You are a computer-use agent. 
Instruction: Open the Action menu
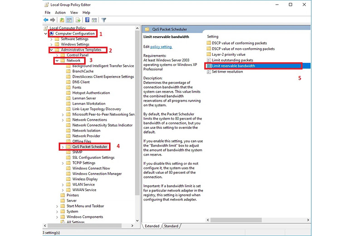[60, 13]
